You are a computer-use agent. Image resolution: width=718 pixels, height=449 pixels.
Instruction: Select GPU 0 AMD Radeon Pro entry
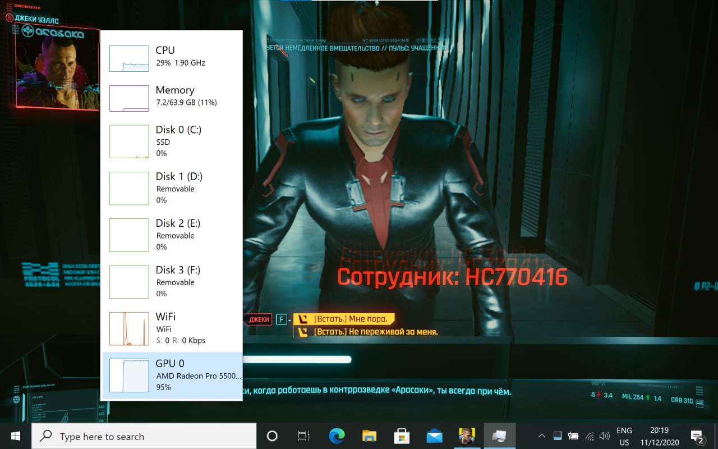172,375
